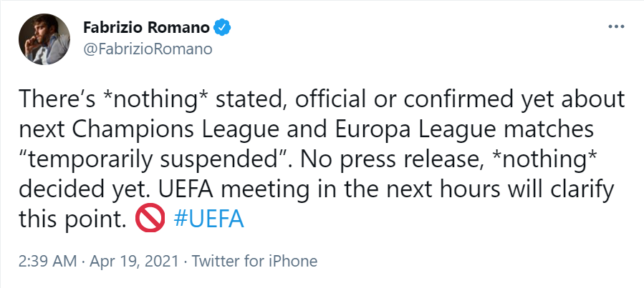This screenshot has width=644, height=288.
Task: Click the 2:39 AM timestamp
Action: pos(46,261)
